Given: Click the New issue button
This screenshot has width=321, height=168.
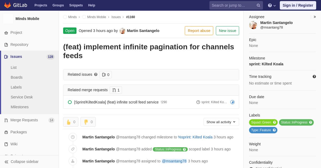Looking at the screenshot, I should point(227,31).
